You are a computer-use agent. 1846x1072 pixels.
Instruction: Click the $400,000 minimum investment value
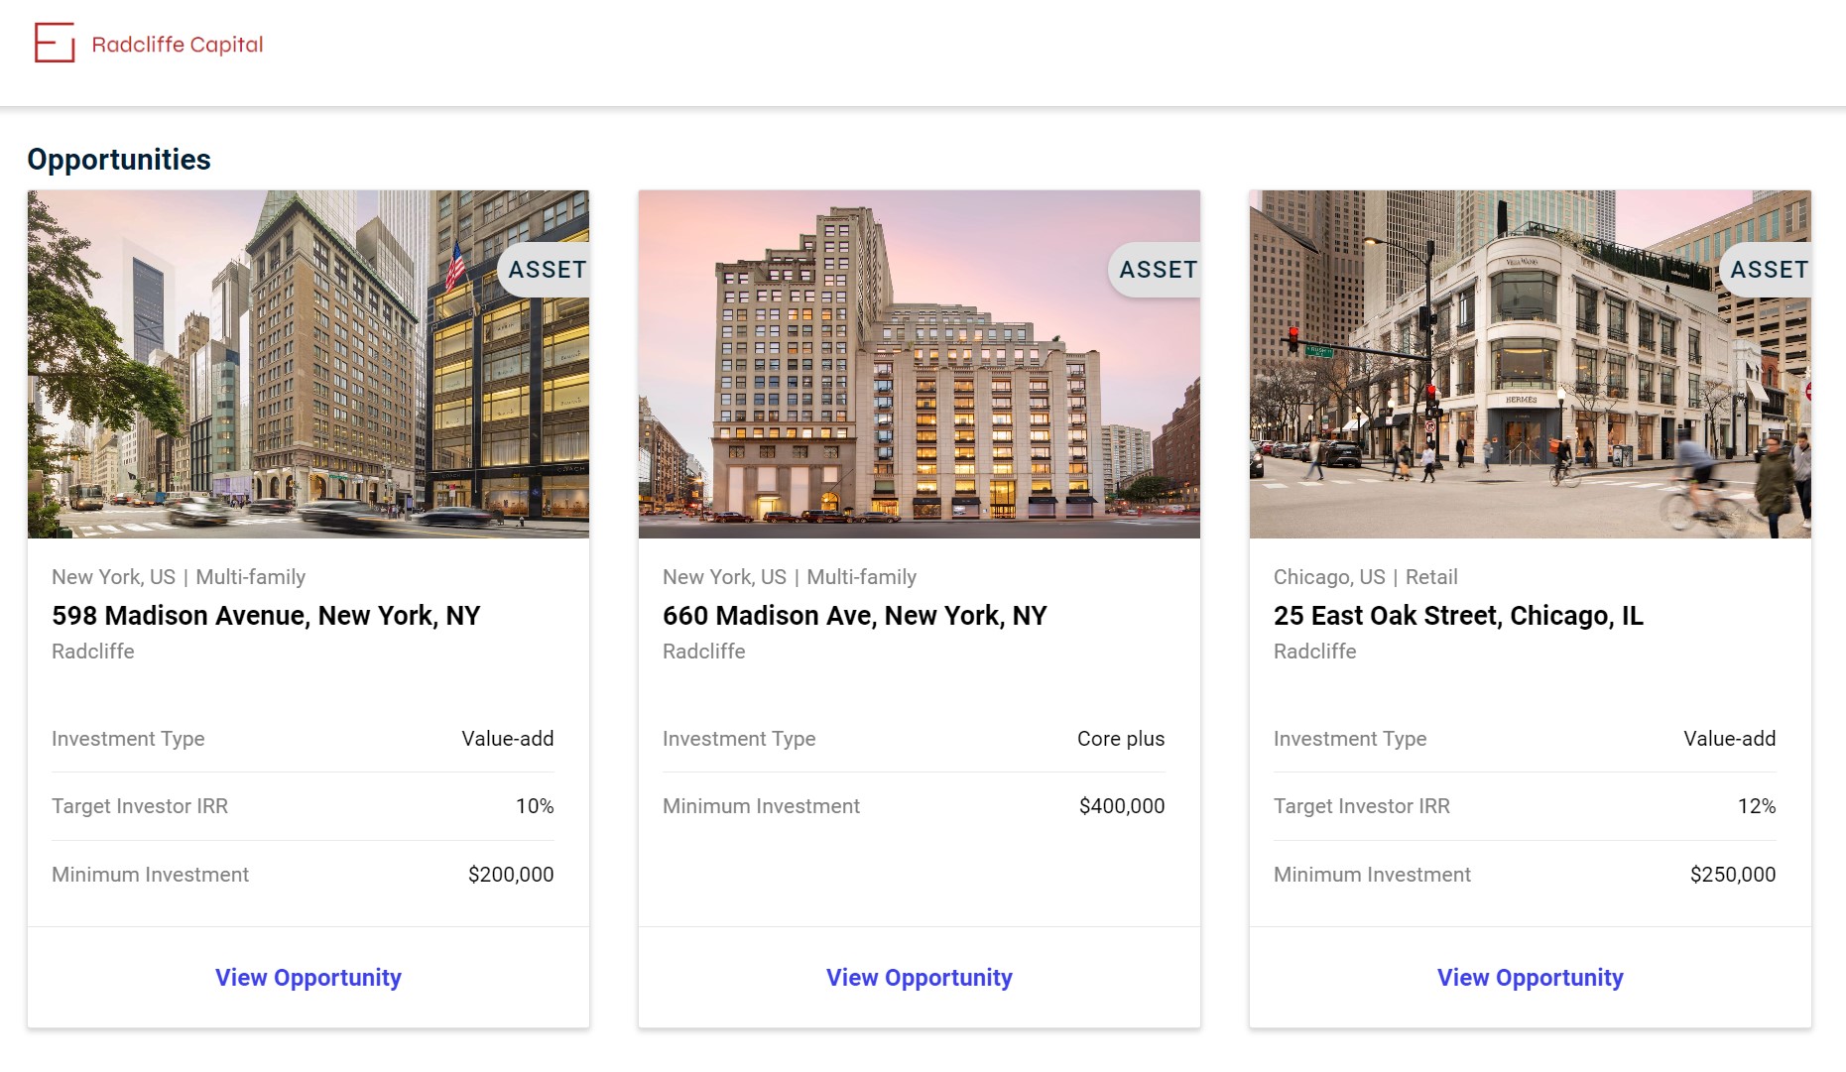(x=1122, y=806)
